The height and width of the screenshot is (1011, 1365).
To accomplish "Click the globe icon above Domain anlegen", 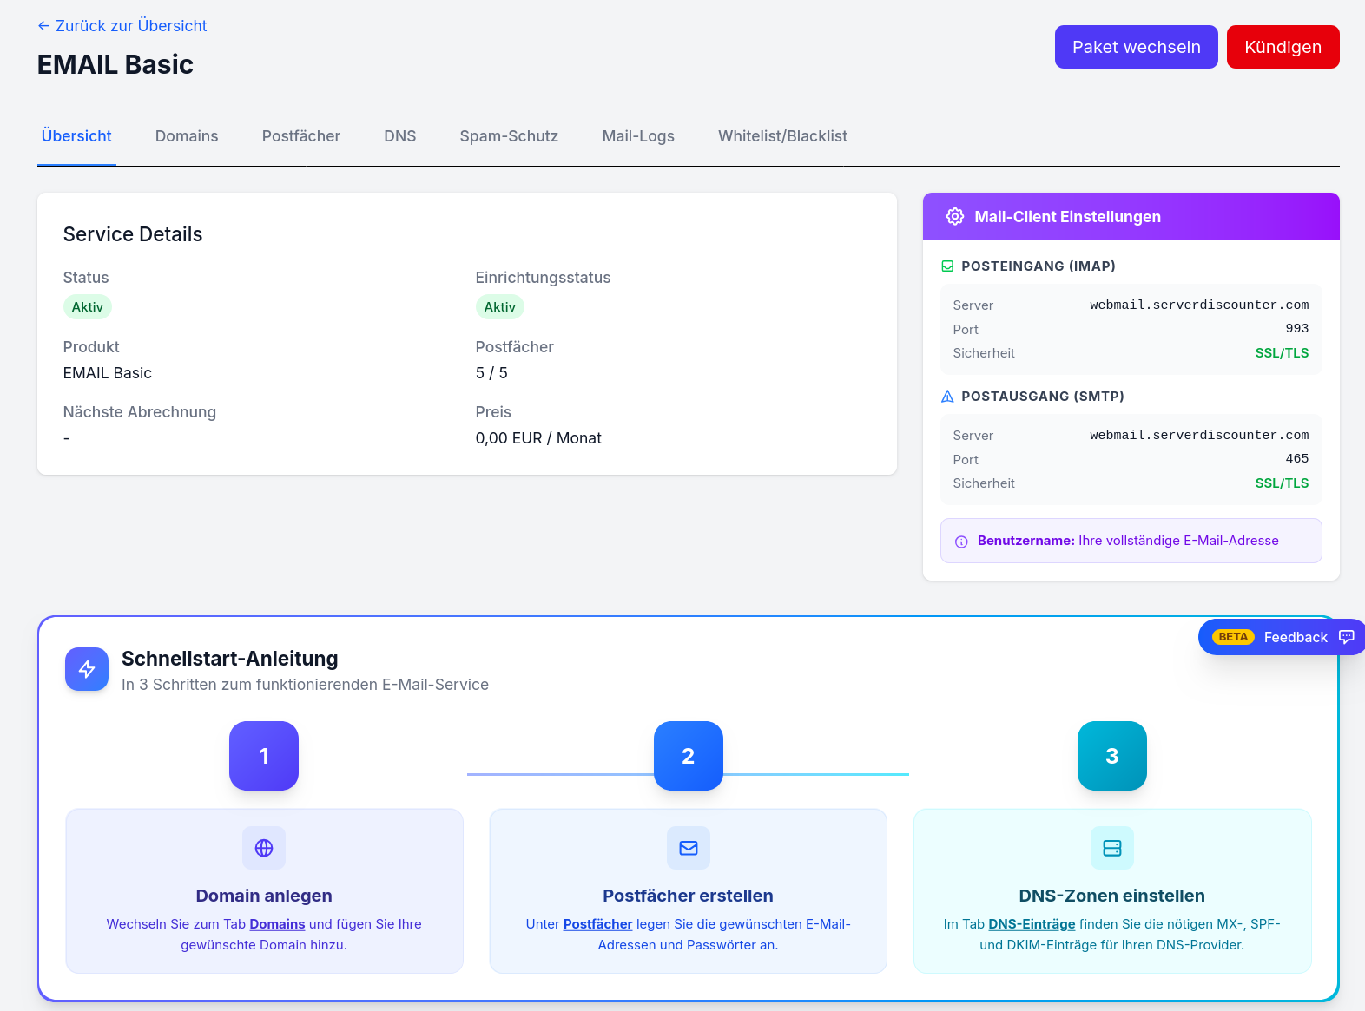I will 264,848.
